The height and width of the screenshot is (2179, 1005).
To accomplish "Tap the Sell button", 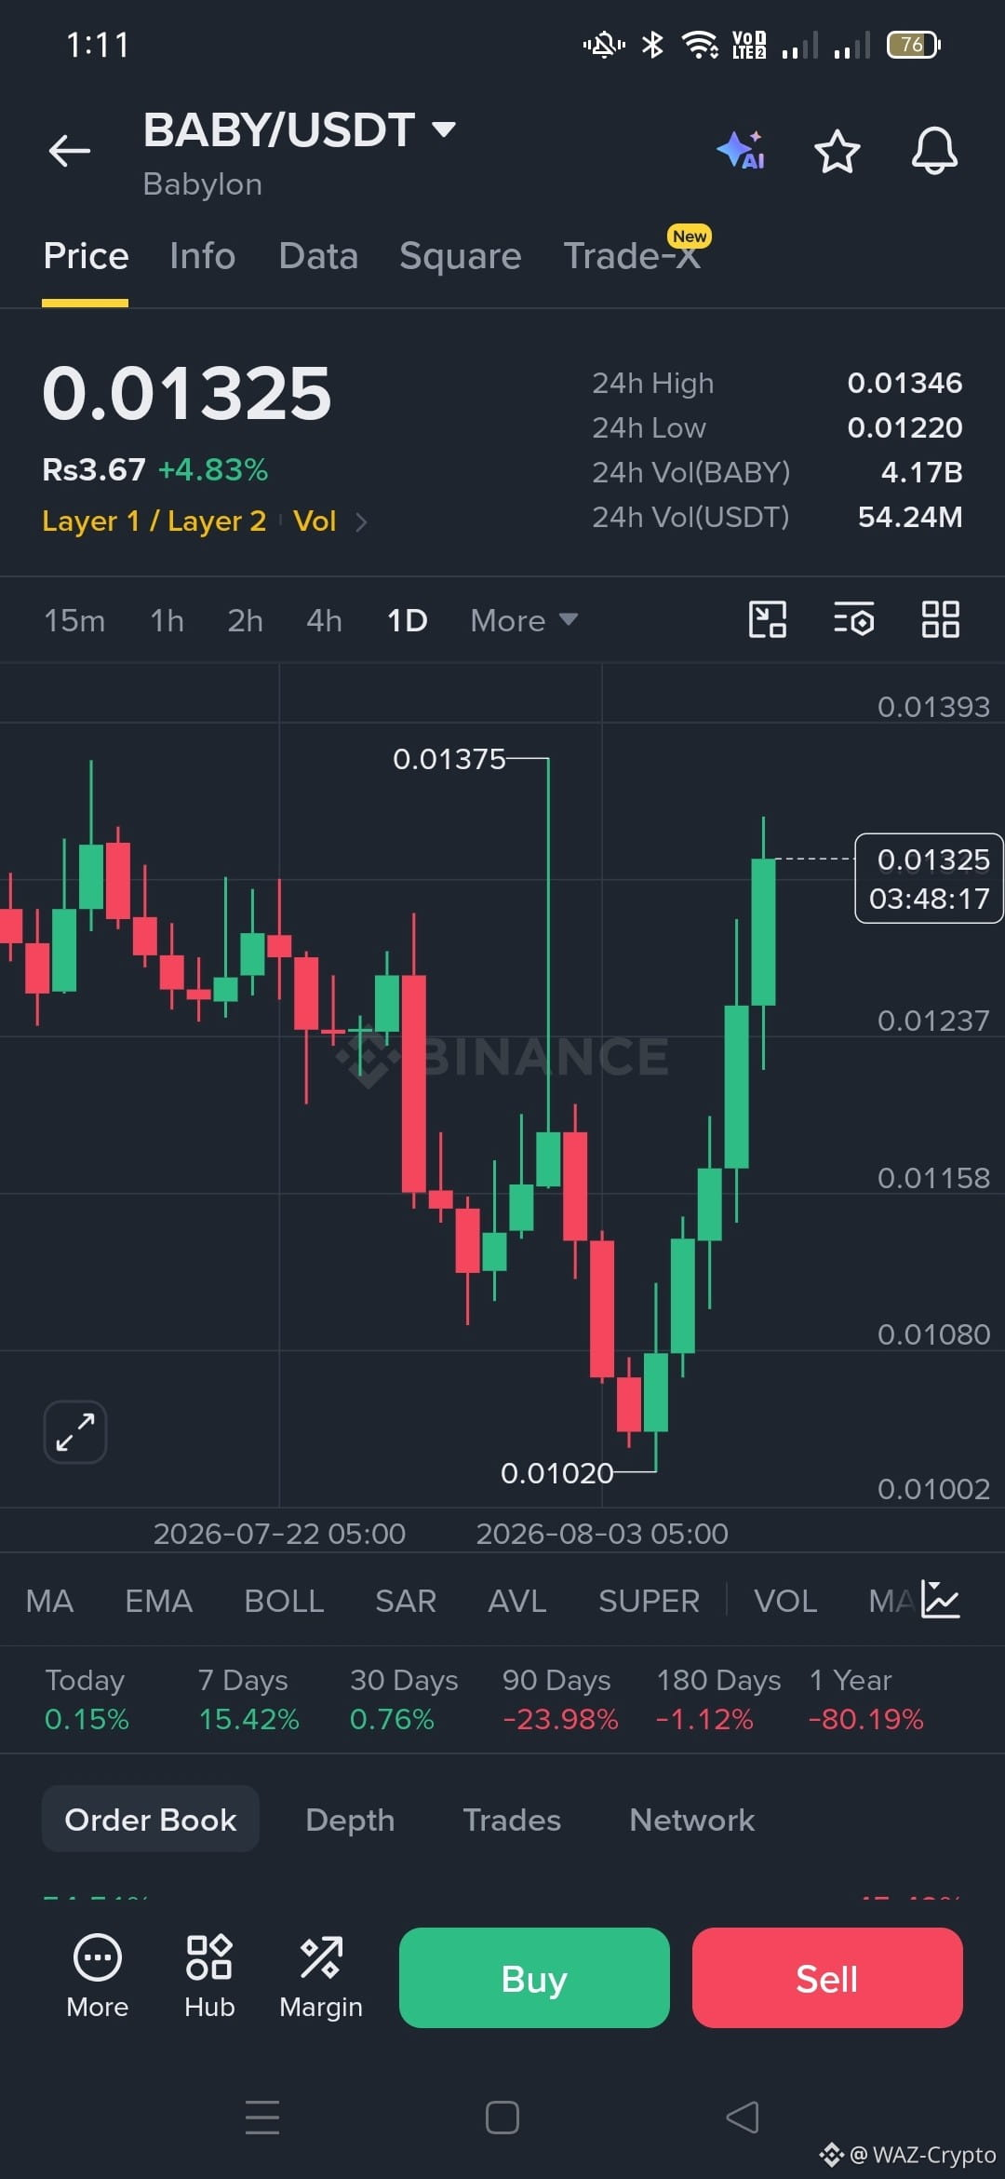I will [x=827, y=1978].
